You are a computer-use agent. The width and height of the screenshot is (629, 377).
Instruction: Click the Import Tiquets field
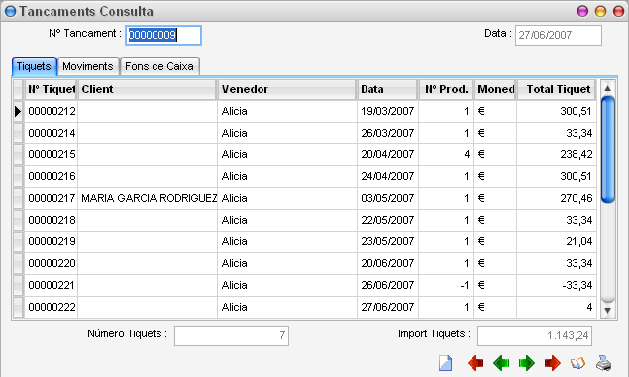(x=535, y=335)
